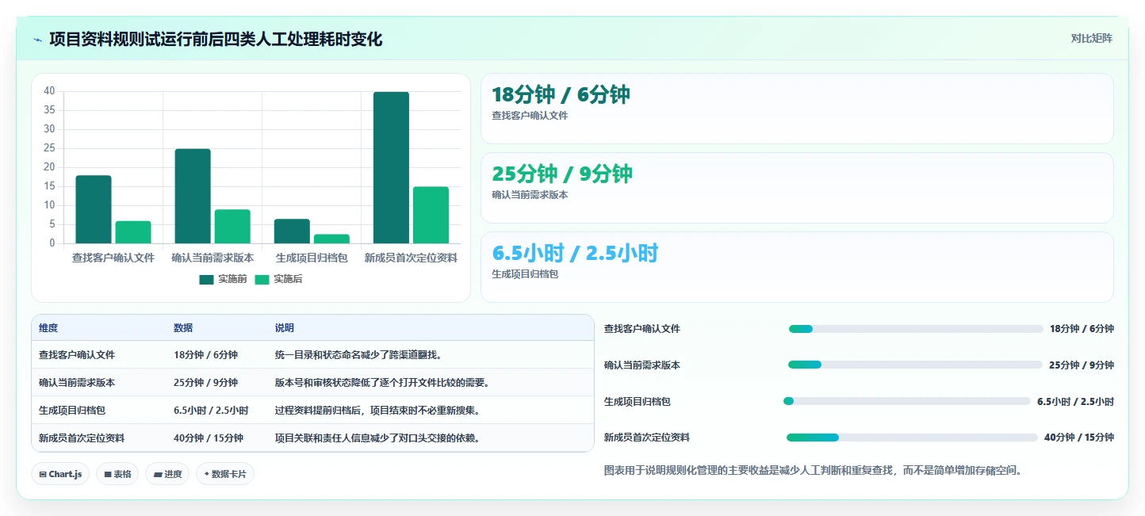1145x516 pixels.
Task: Click the 实施后 bar for 生成项目归档包
Action: coord(331,239)
